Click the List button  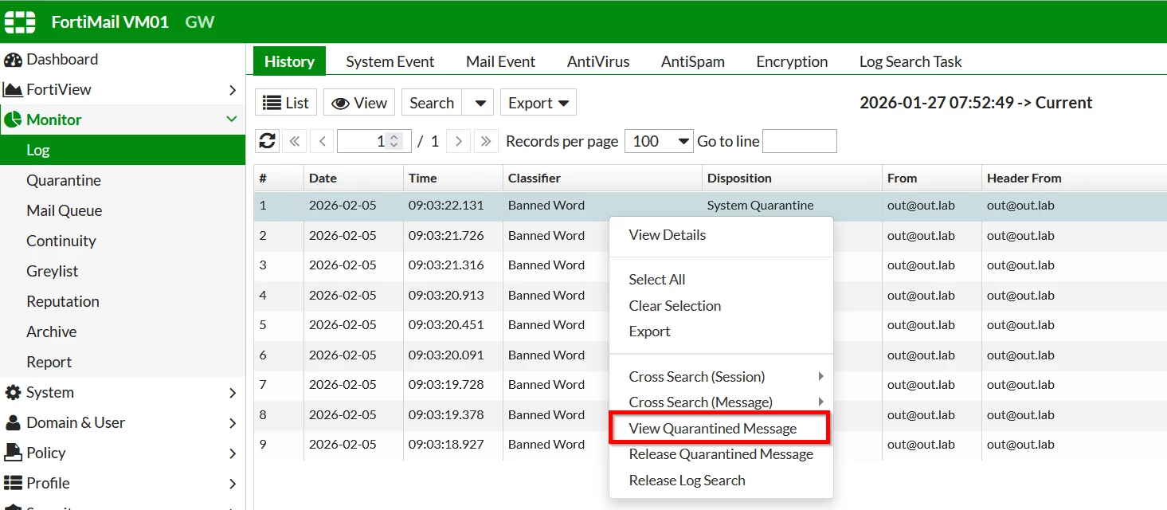click(286, 103)
